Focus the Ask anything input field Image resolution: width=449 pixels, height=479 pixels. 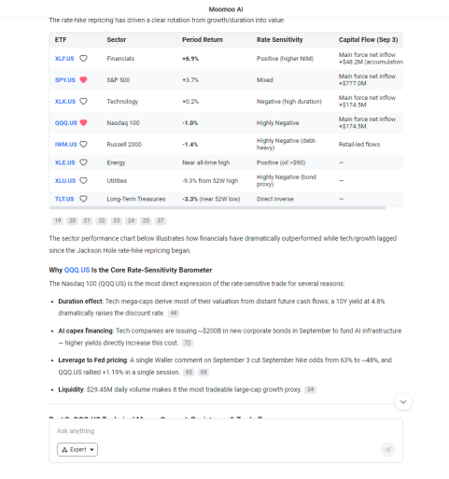pyautogui.click(x=226, y=431)
